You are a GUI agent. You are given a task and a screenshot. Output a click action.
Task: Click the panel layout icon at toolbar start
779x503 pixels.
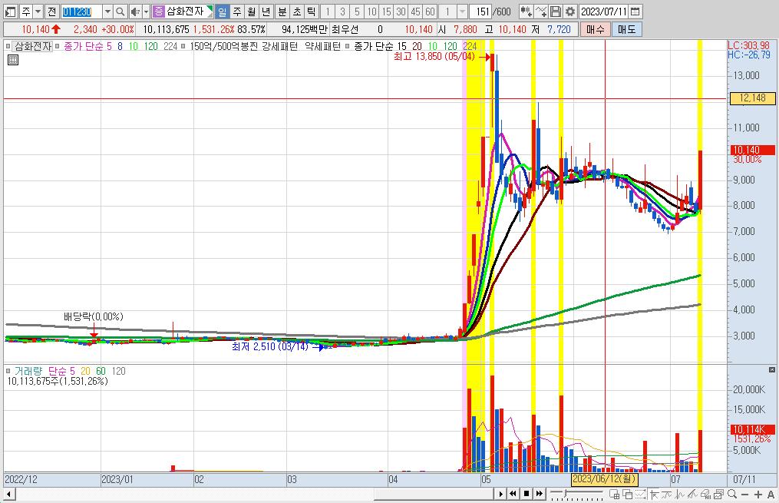(11, 12)
